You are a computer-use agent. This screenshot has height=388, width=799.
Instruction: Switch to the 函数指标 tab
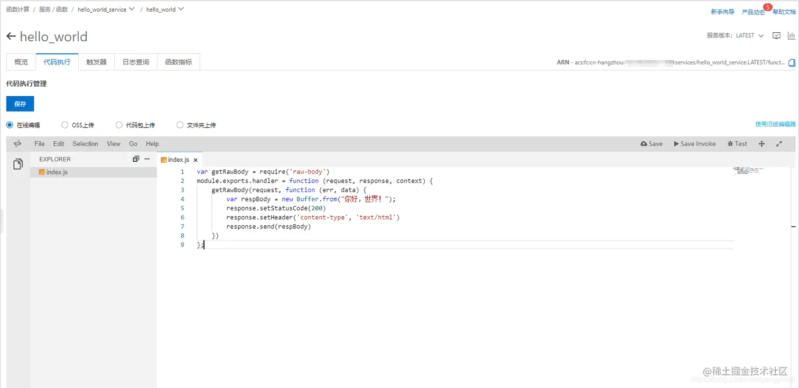tap(179, 62)
